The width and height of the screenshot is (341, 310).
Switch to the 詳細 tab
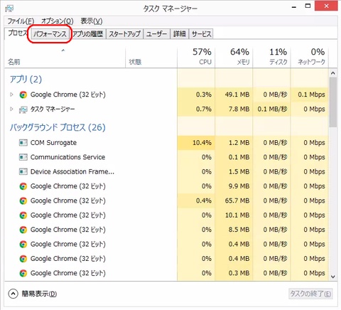[180, 34]
